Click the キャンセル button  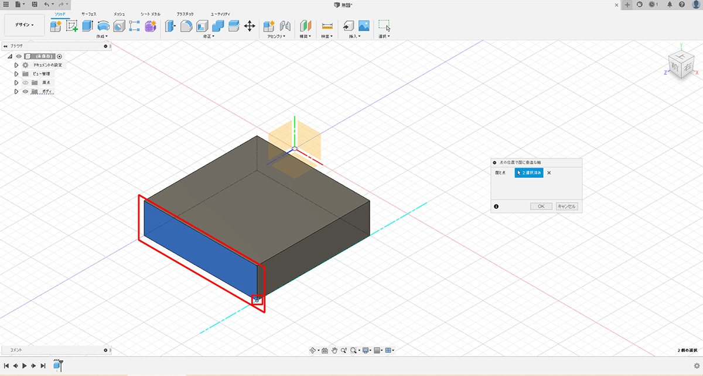567,206
